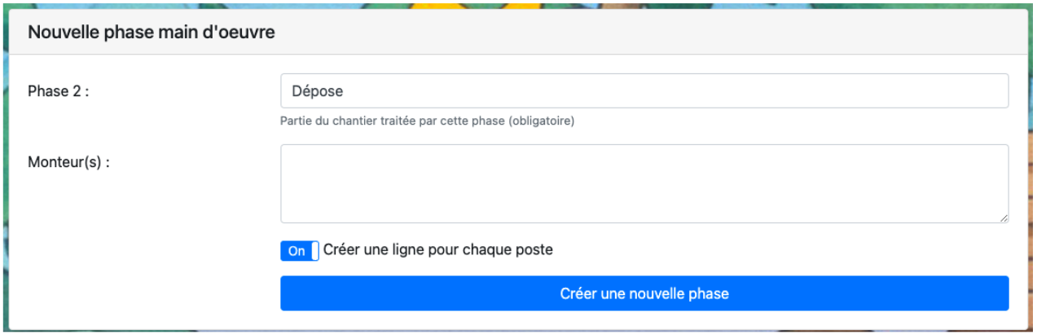Screen dimensions: 1037x335
Task: Toggle off the "Créer une ligne pour chaque poste" switch
Action: [299, 251]
